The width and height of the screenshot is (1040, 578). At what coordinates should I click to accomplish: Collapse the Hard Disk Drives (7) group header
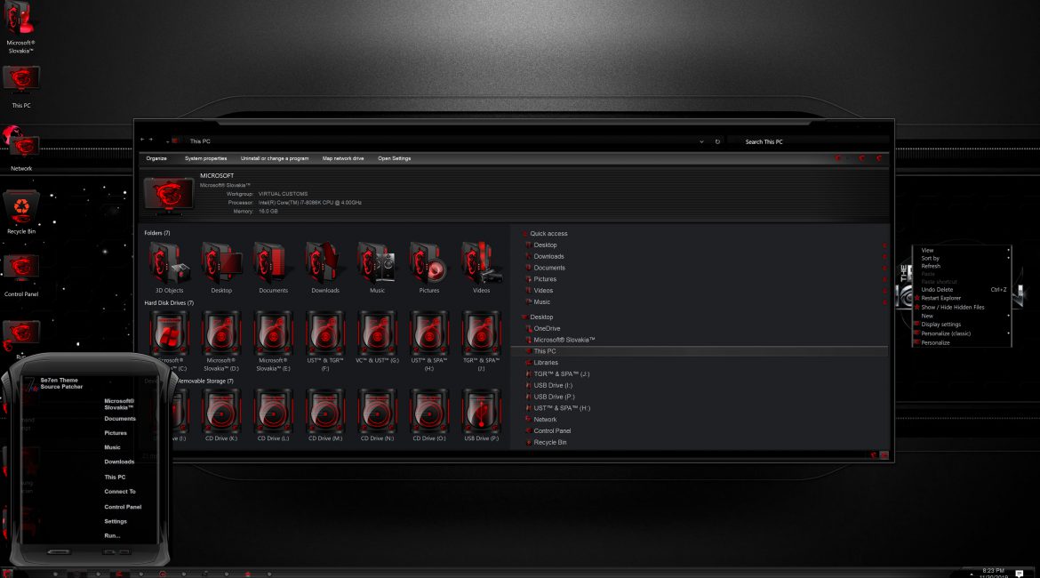pos(169,302)
